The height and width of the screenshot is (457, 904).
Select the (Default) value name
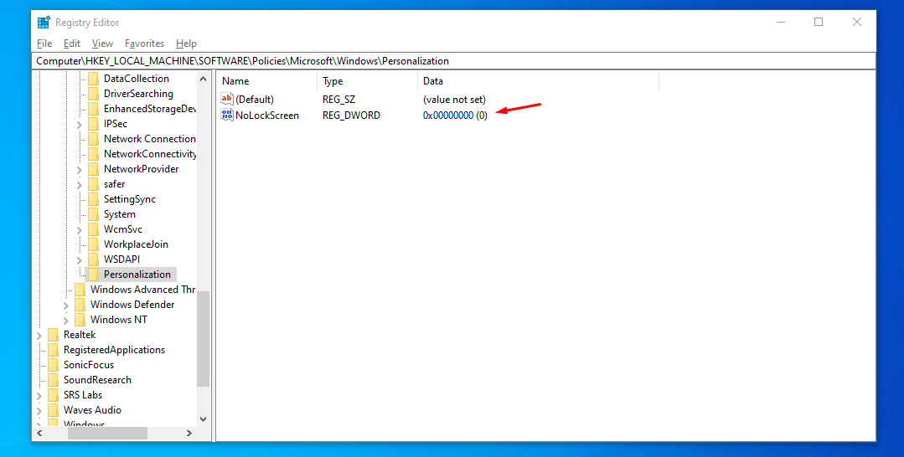click(255, 100)
